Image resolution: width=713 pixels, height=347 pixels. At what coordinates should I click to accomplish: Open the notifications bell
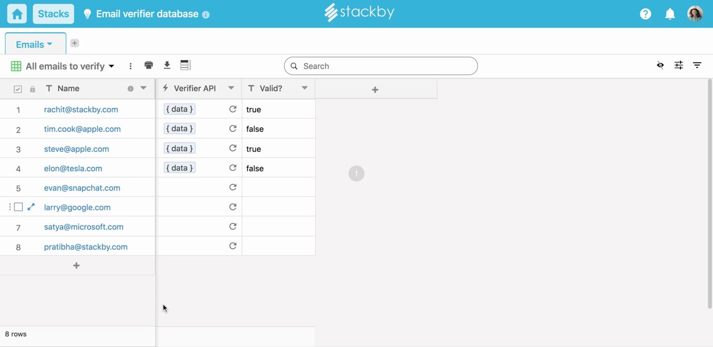coord(670,14)
